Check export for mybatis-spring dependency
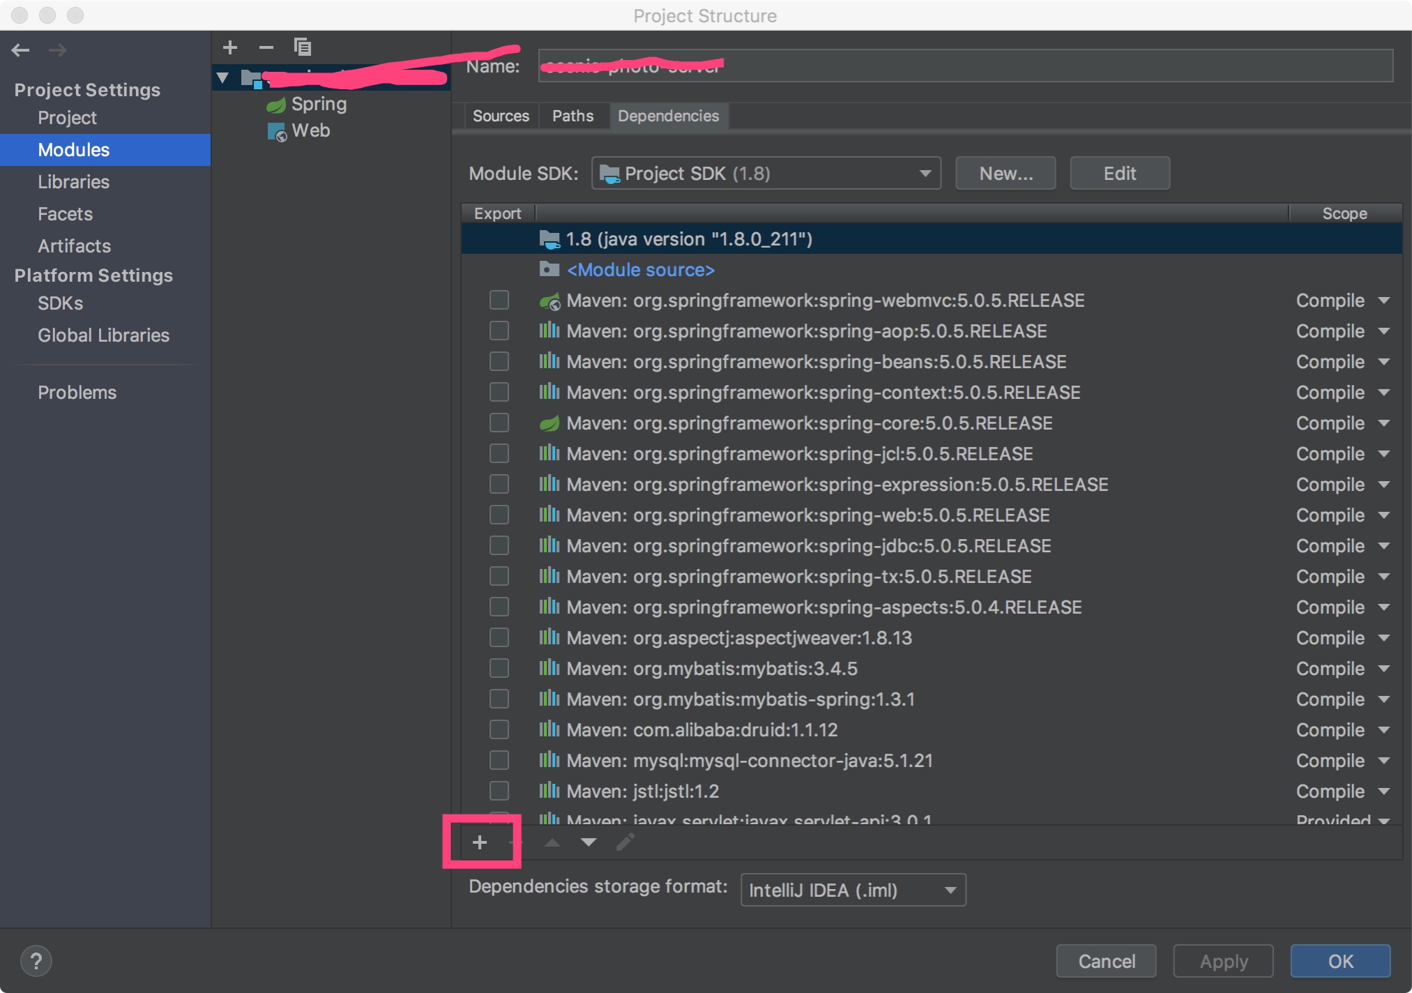Screen dimensions: 1412x993 tap(499, 699)
